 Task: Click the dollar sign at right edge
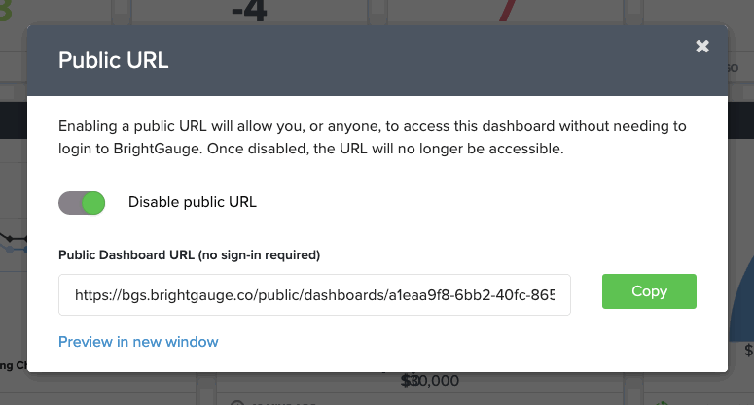click(749, 351)
